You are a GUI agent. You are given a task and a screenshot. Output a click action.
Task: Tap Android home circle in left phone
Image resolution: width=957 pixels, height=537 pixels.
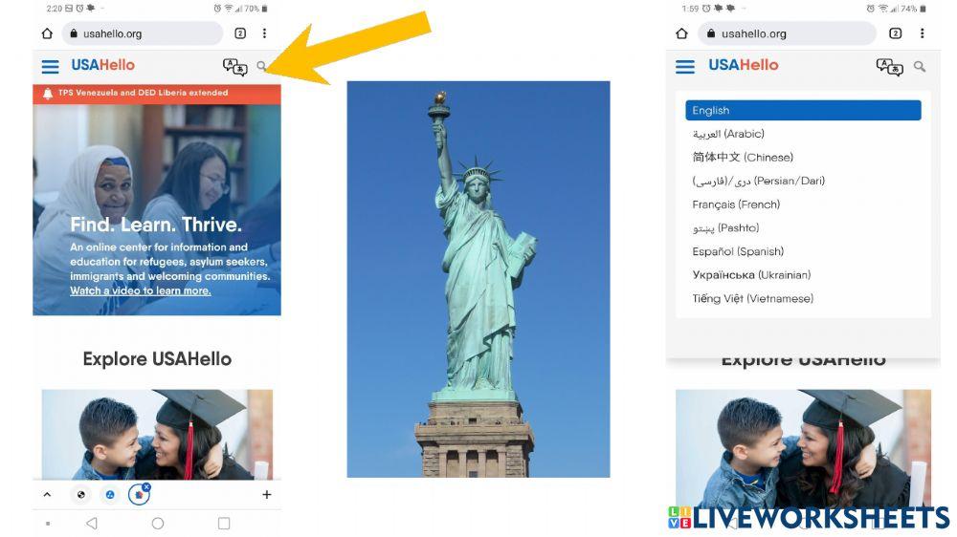click(x=158, y=523)
